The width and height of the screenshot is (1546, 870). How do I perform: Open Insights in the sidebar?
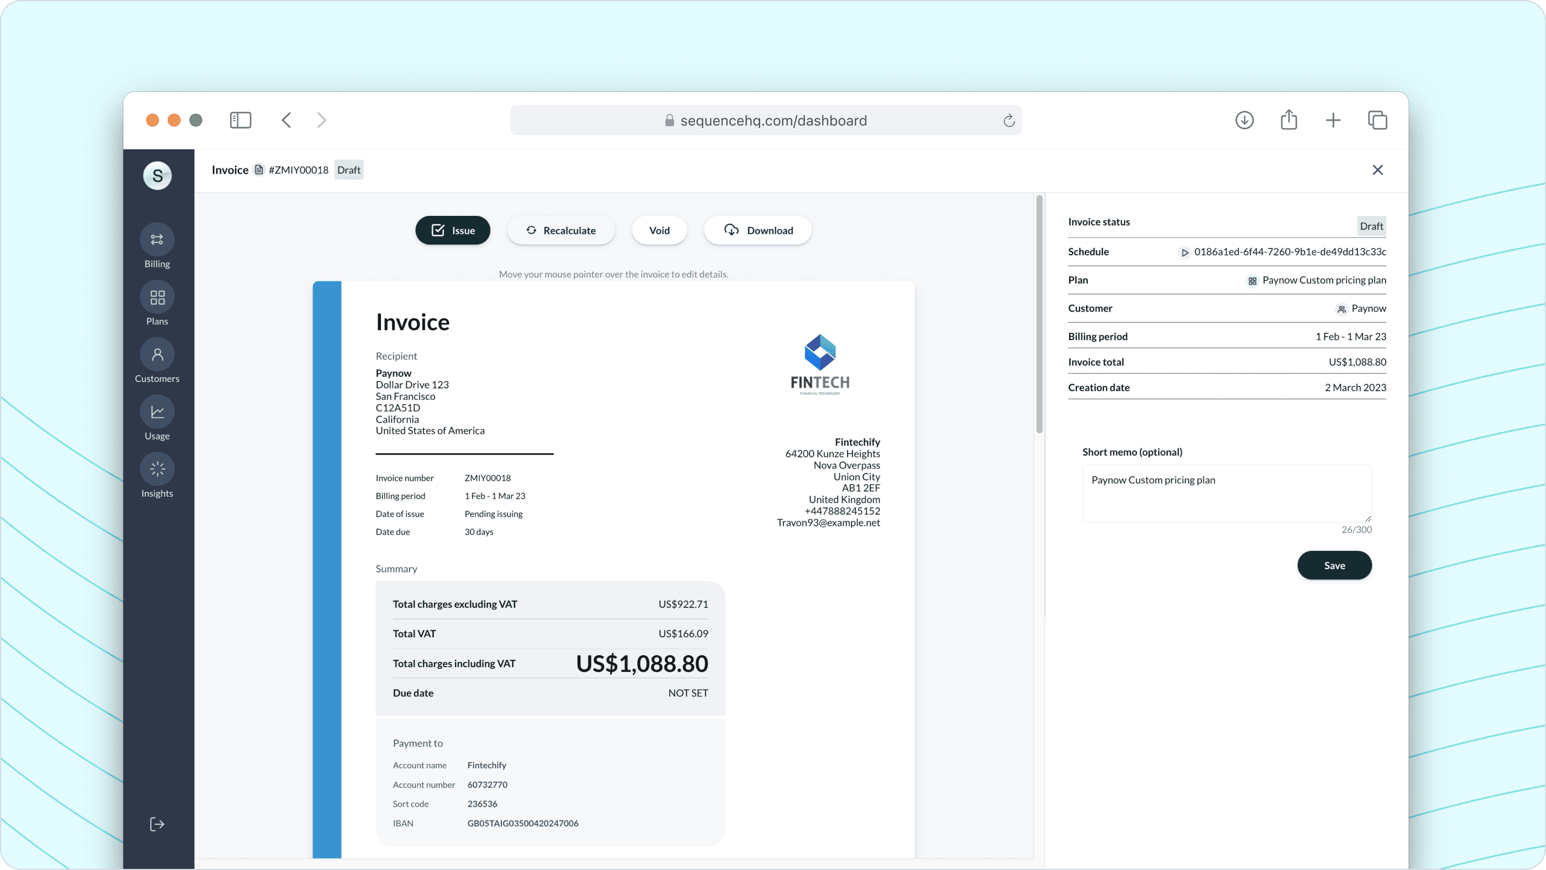click(x=157, y=469)
